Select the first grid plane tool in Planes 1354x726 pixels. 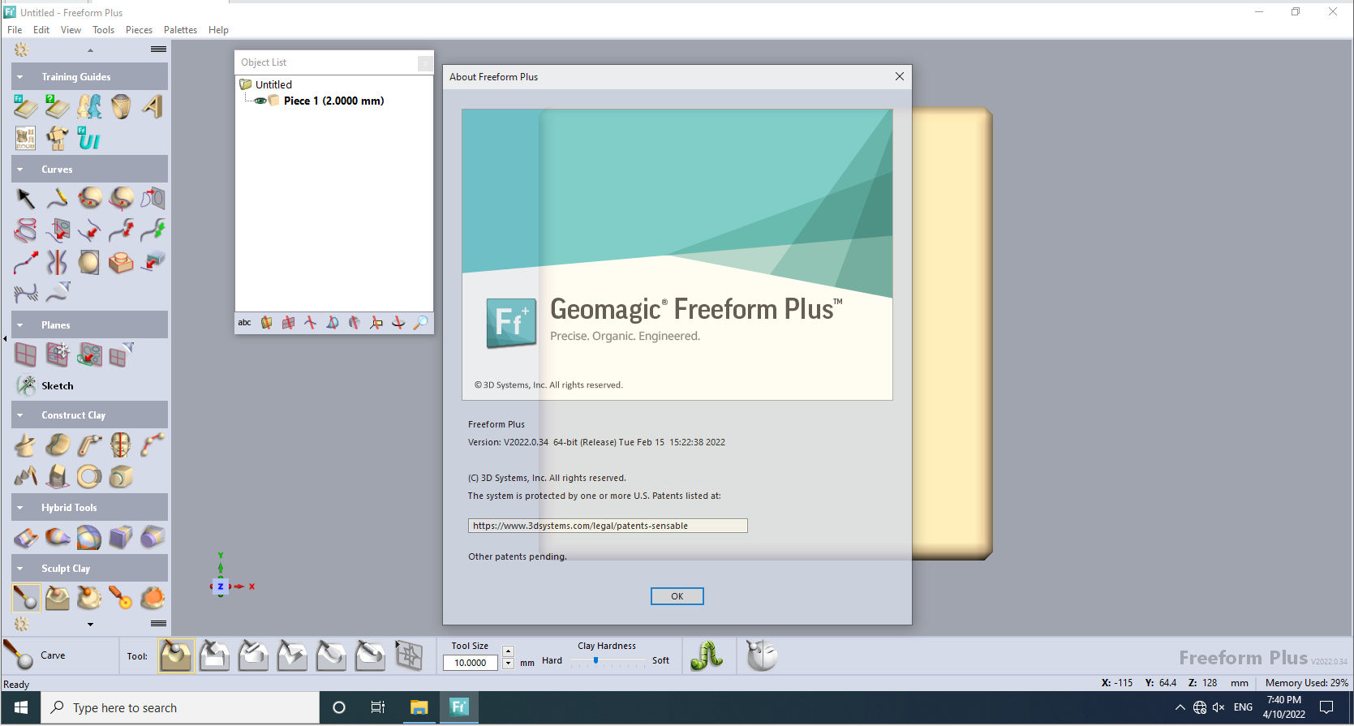coord(25,354)
